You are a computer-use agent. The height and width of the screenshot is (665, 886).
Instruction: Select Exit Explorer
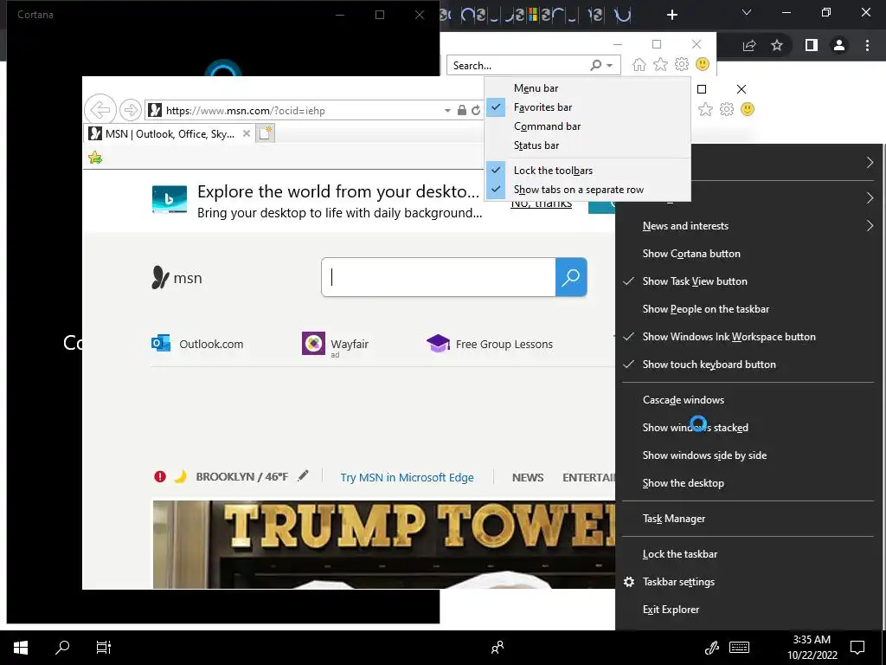point(748,610)
